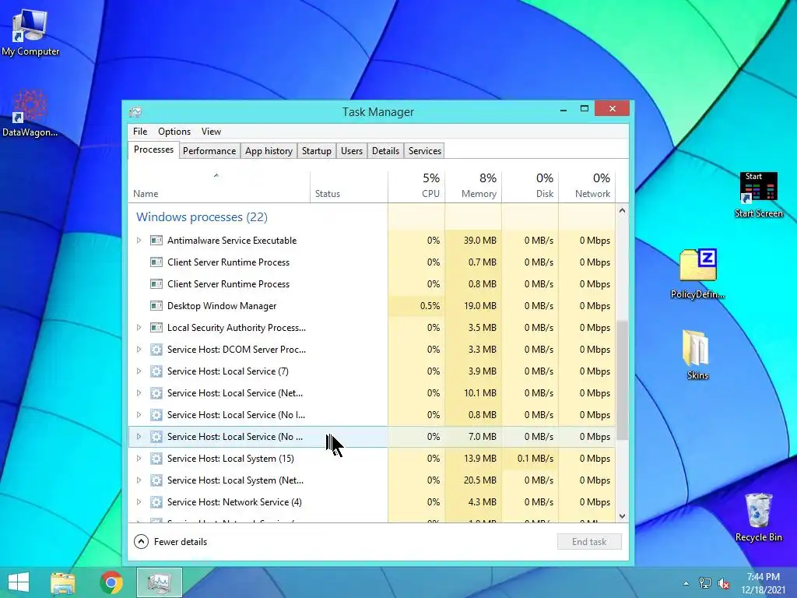Click the 0.5% CPU value
The height and width of the screenshot is (598, 797).
430,306
